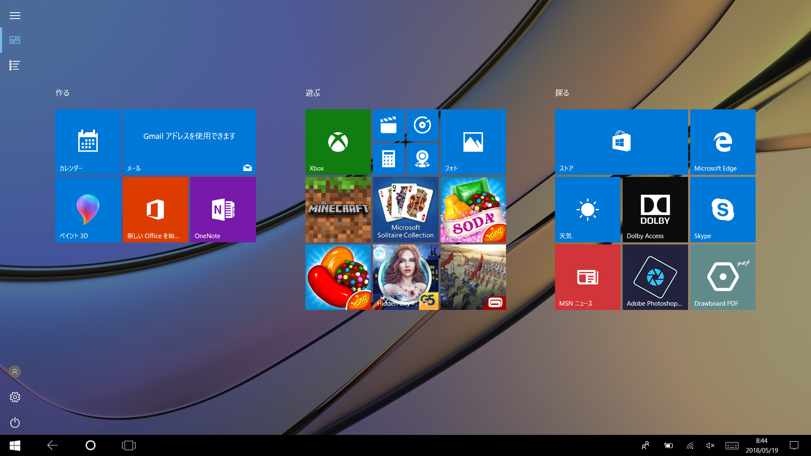Launch the Calculator small tile
This screenshot has height=456, width=811.
coord(389,159)
